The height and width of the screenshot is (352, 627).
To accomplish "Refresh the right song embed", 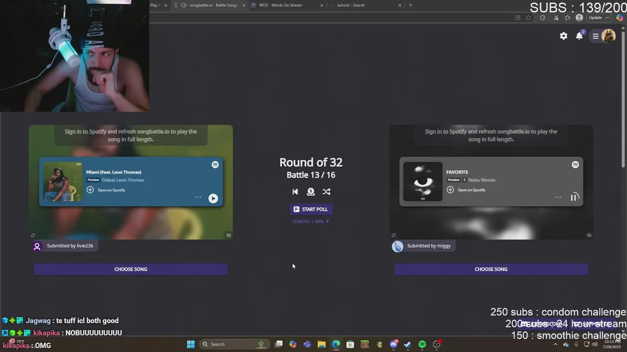I will point(393,235).
